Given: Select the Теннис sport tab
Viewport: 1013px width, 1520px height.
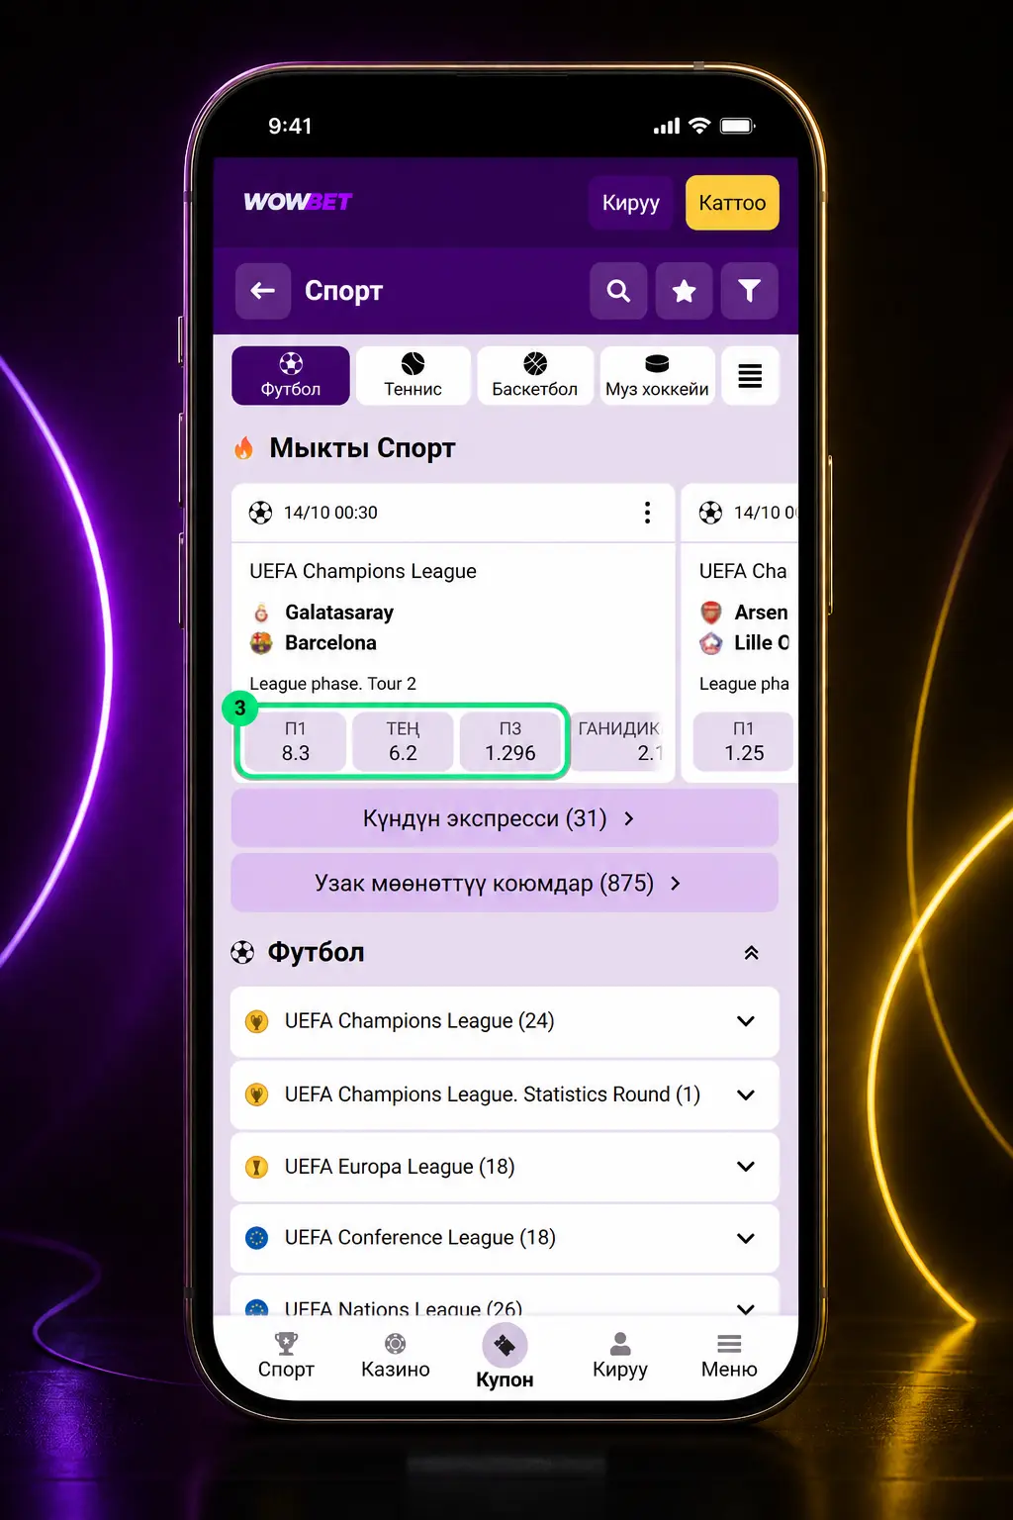Looking at the screenshot, I should (413, 376).
